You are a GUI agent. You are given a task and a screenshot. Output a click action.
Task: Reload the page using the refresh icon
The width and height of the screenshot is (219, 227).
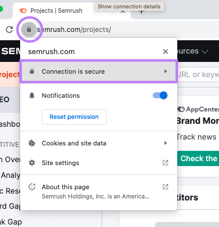9,29
